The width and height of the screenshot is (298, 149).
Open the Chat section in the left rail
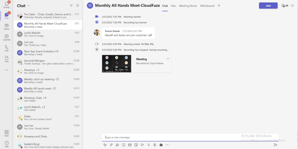point(6,16)
